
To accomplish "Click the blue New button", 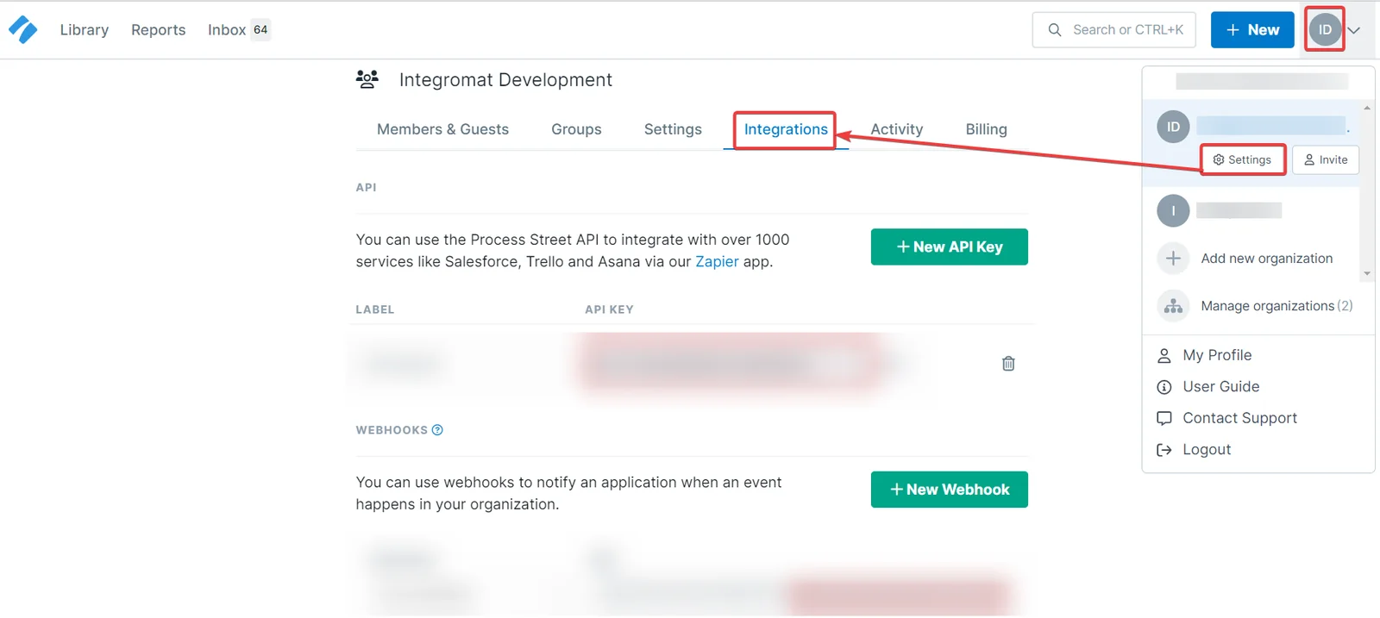I will [x=1252, y=29].
